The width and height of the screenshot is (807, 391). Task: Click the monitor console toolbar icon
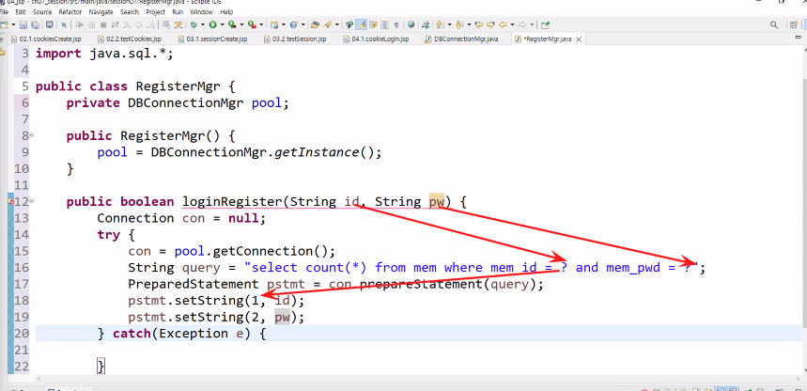coord(50,24)
